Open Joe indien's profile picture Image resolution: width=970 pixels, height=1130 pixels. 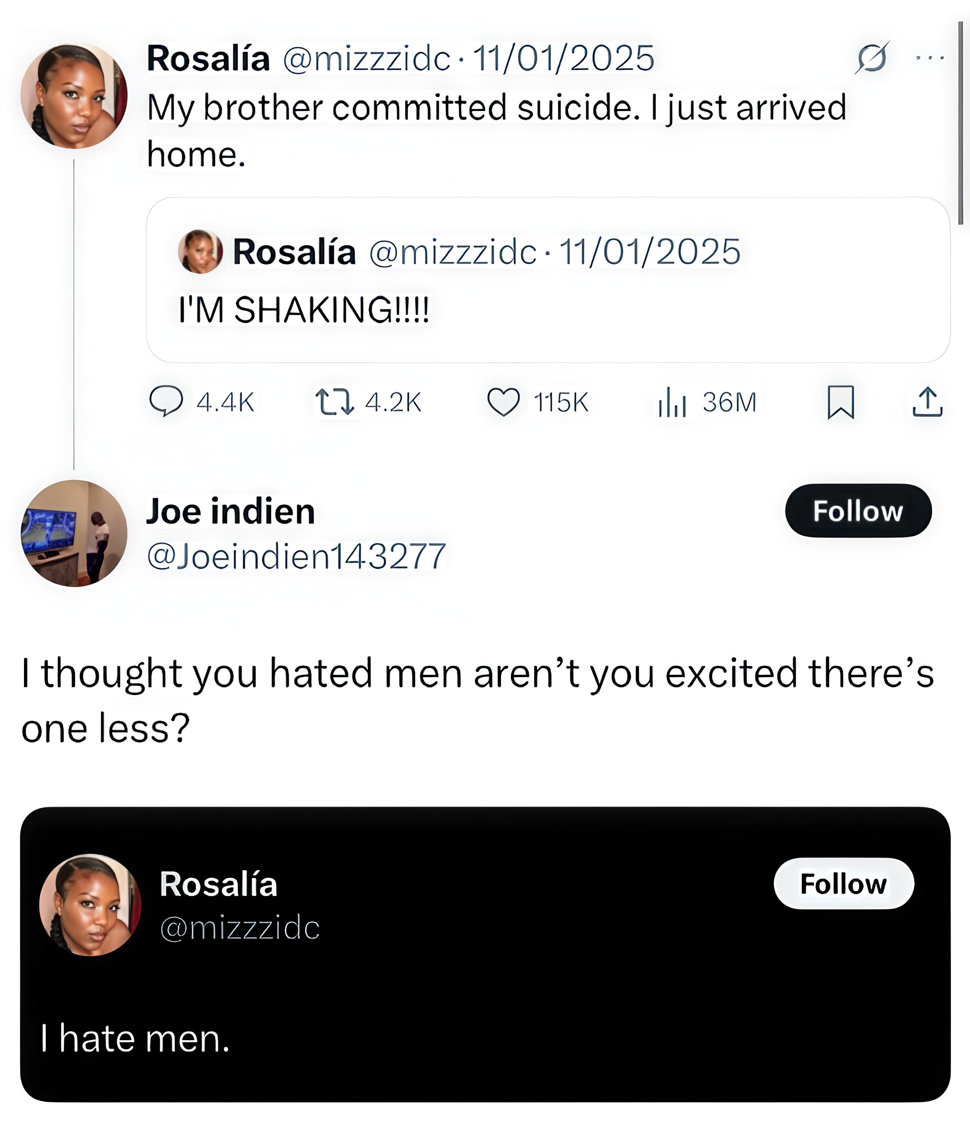click(74, 533)
